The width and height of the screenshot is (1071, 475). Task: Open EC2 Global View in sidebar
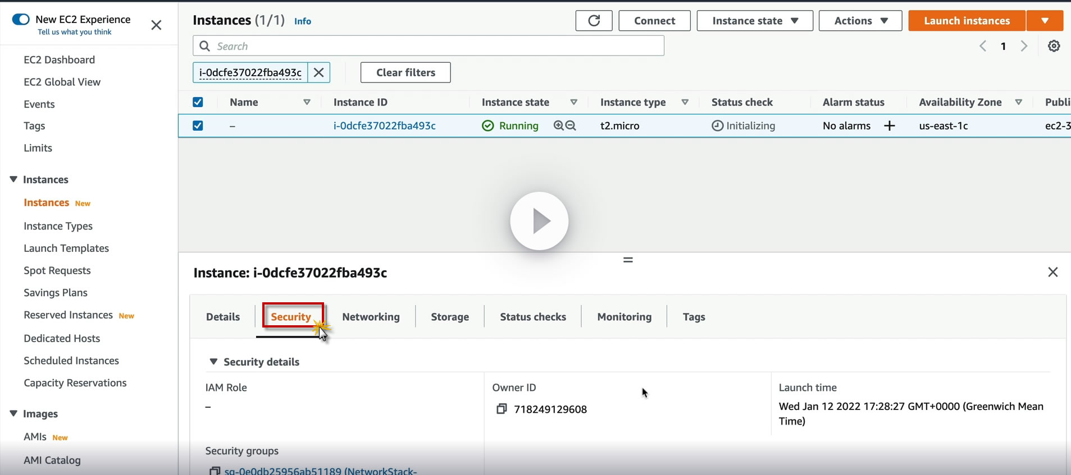(62, 82)
